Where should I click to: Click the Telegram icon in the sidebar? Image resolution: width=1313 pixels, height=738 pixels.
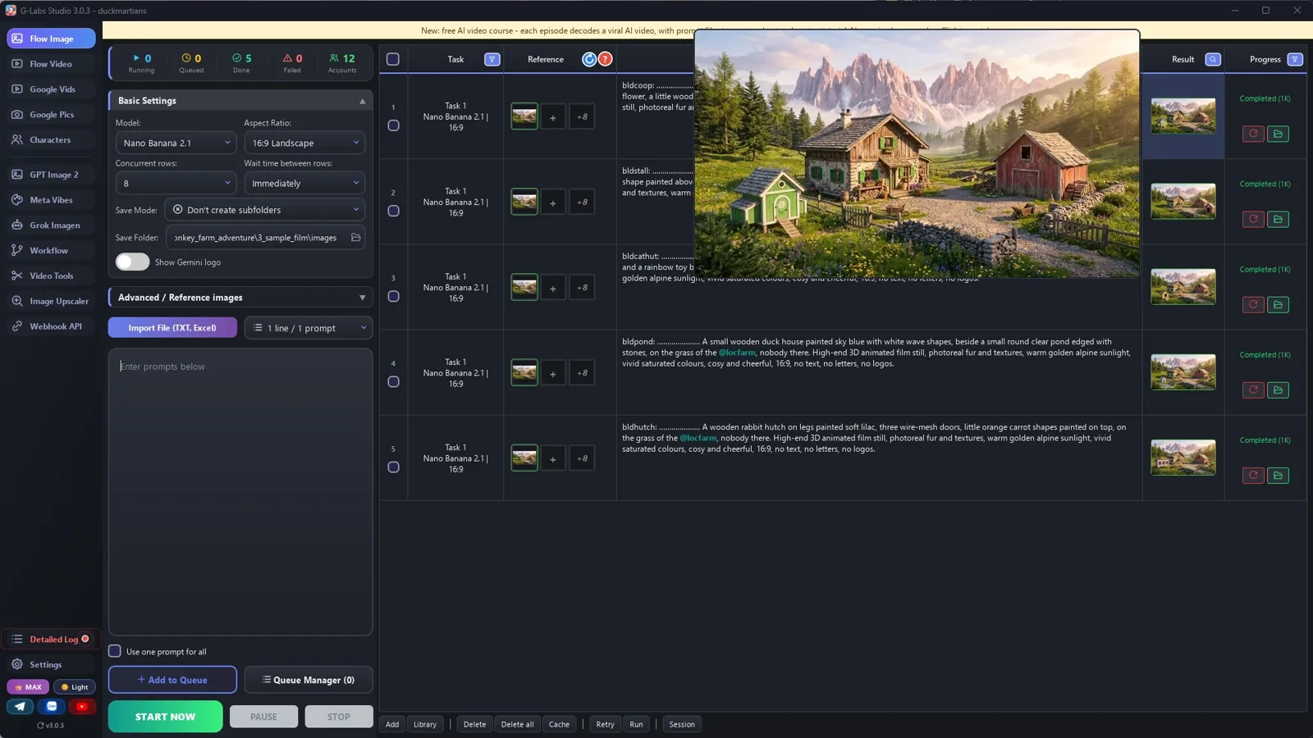(21, 706)
